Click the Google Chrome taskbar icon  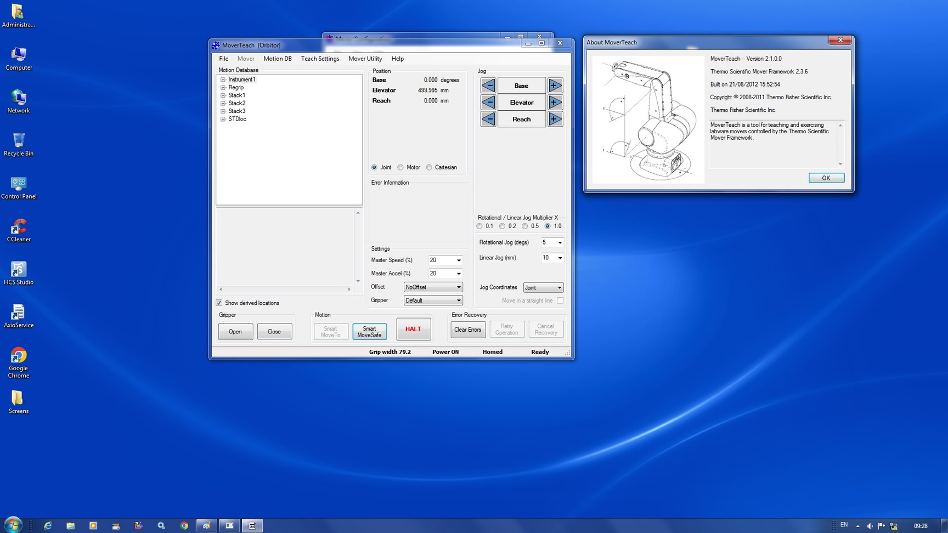tap(184, 525)
